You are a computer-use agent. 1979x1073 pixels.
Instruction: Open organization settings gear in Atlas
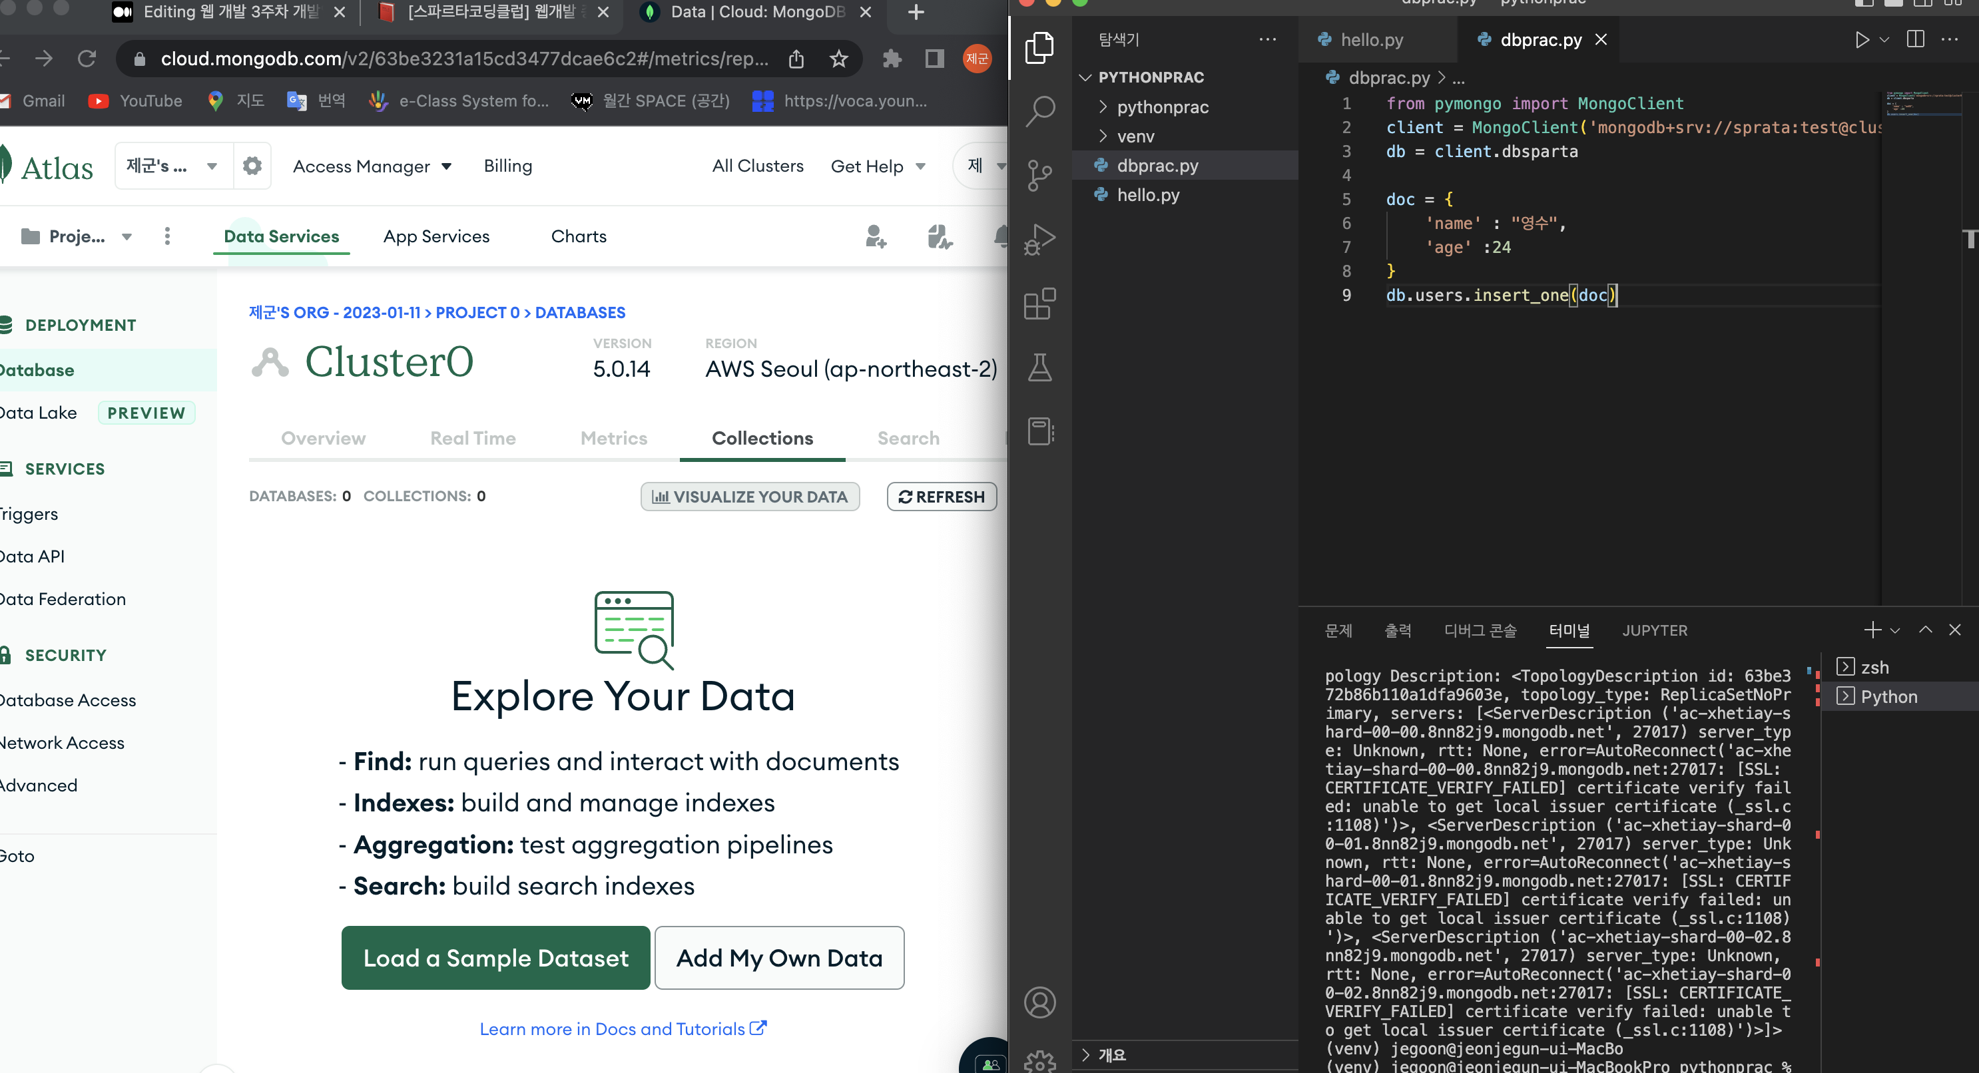252,165
